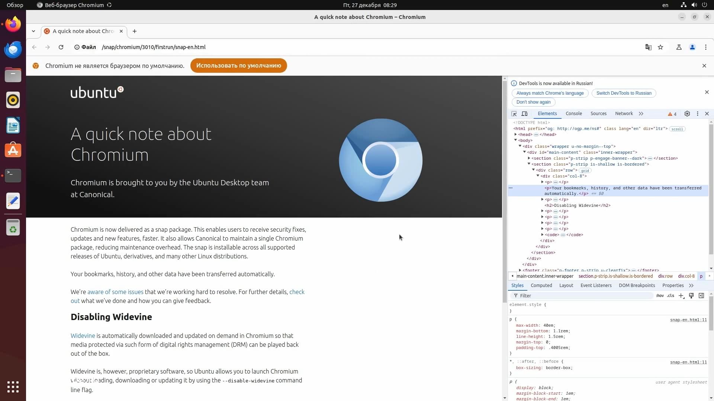Screen dimensions: 714x401
Task: Click the translate page icon in address bar
Action: pos(648,47)
